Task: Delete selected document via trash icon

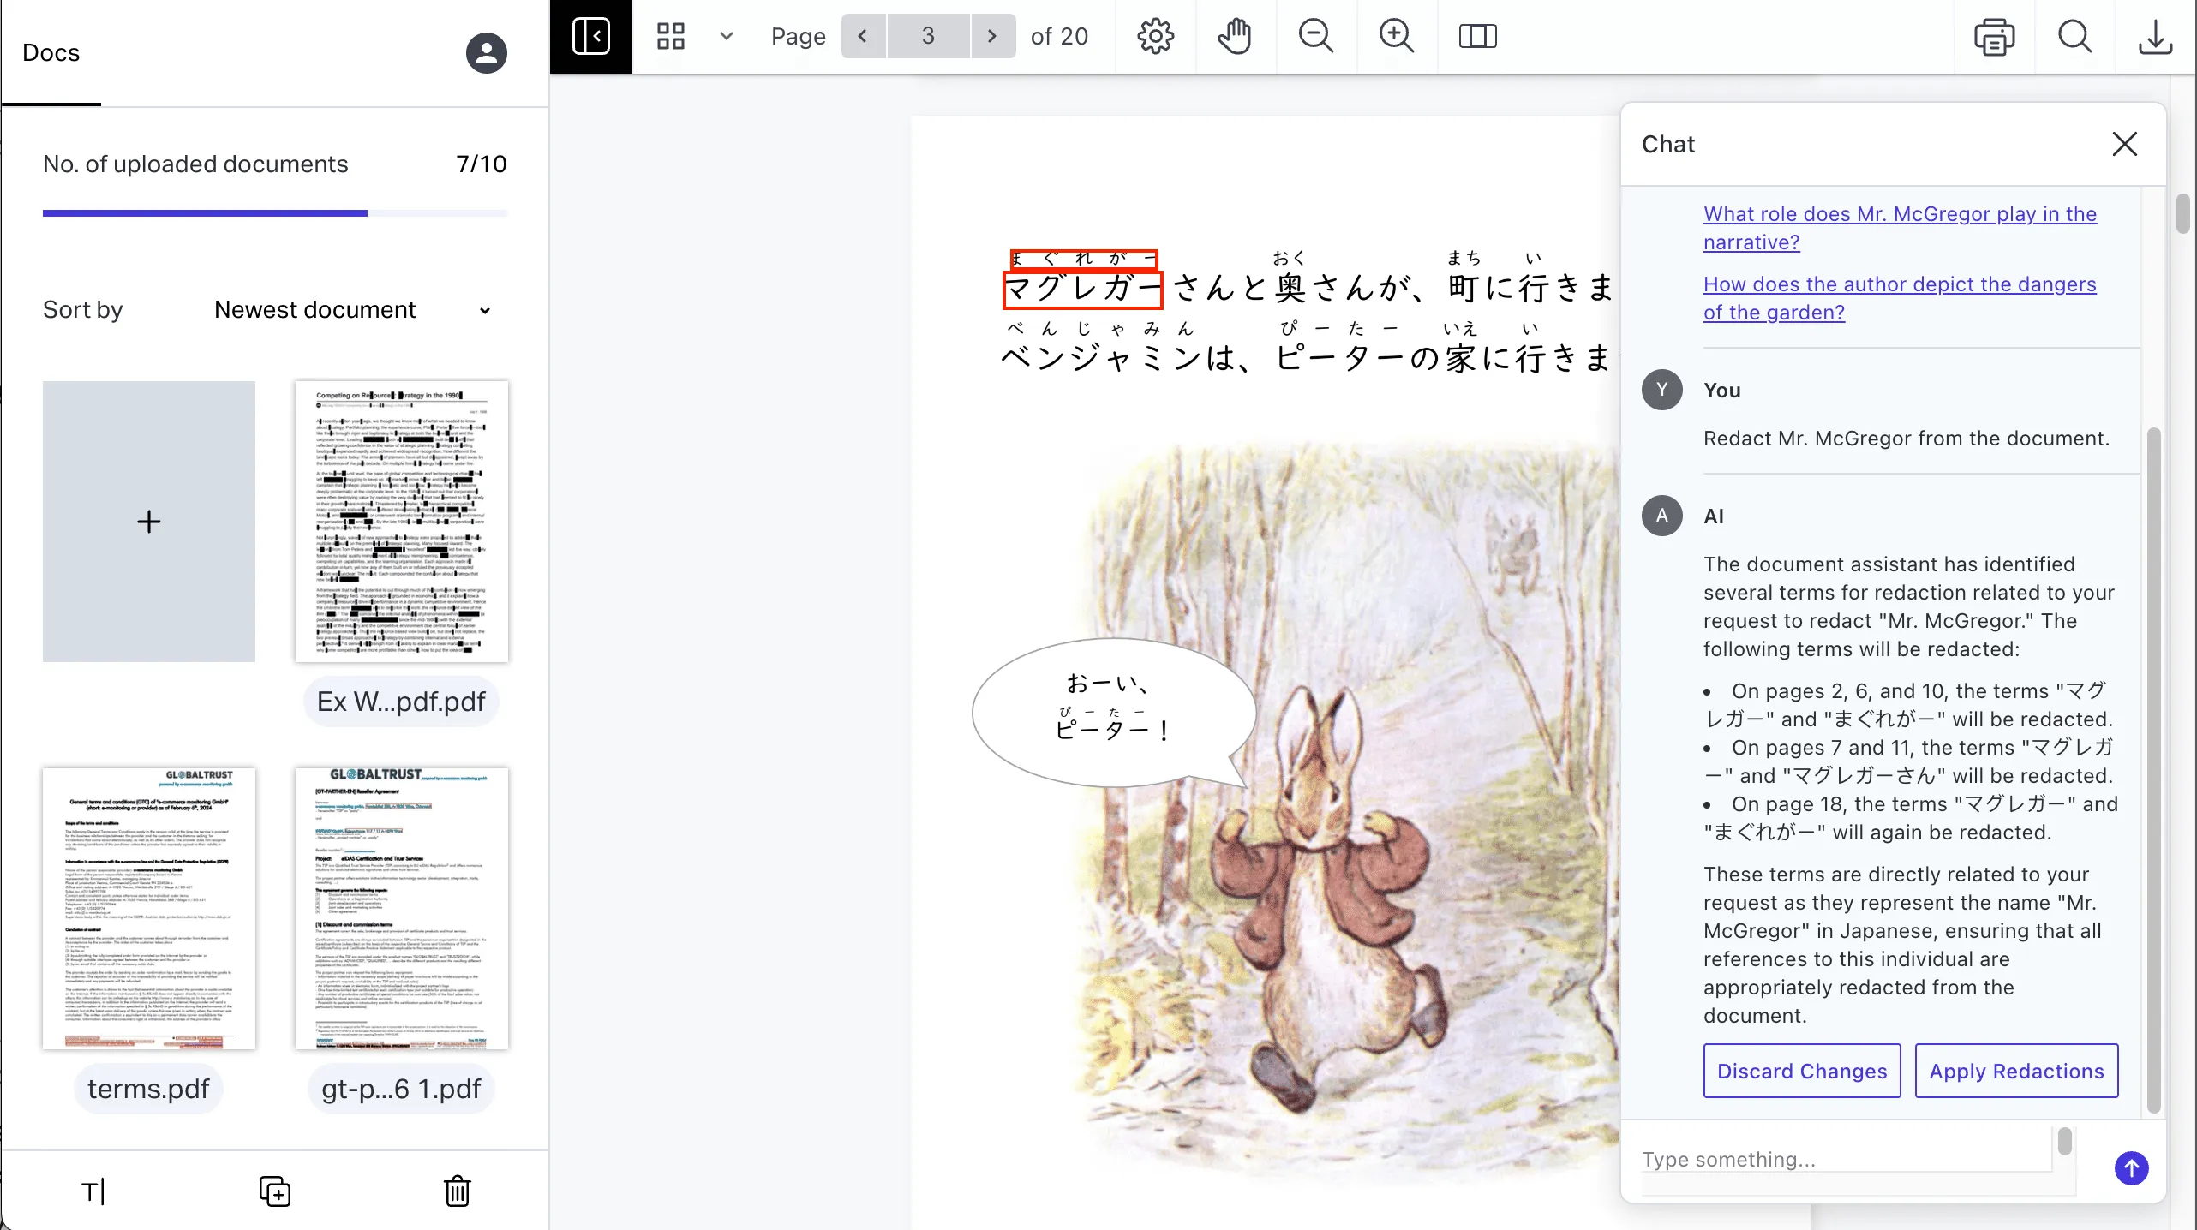Action: pos(457,1191)
